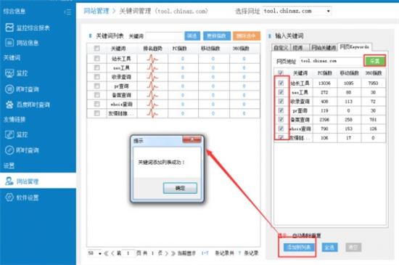
Task: Focus the 关键词 filter input field
Action: coord(165,36)
